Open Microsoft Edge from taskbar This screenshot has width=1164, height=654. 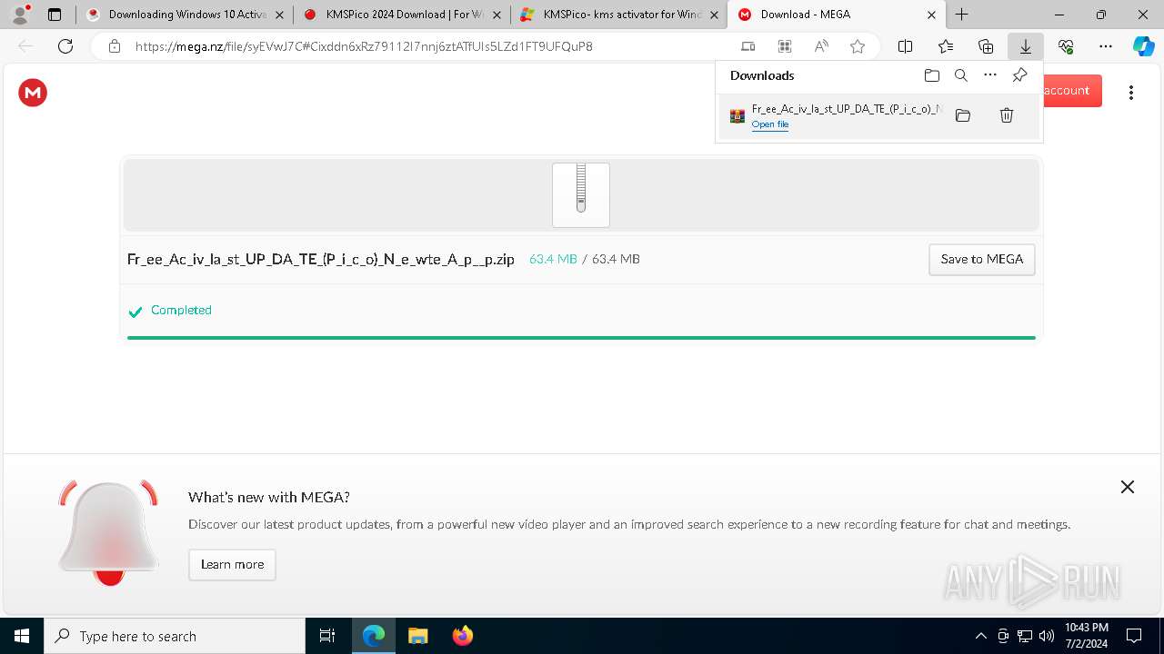(374, 636)
